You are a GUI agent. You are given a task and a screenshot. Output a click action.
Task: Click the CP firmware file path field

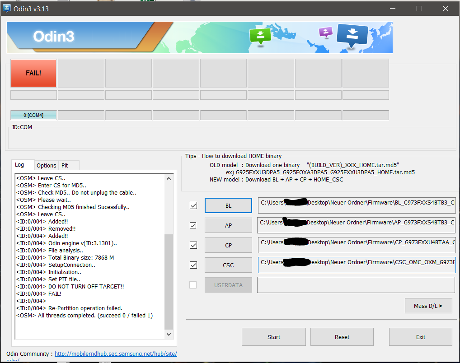point(357,245)
